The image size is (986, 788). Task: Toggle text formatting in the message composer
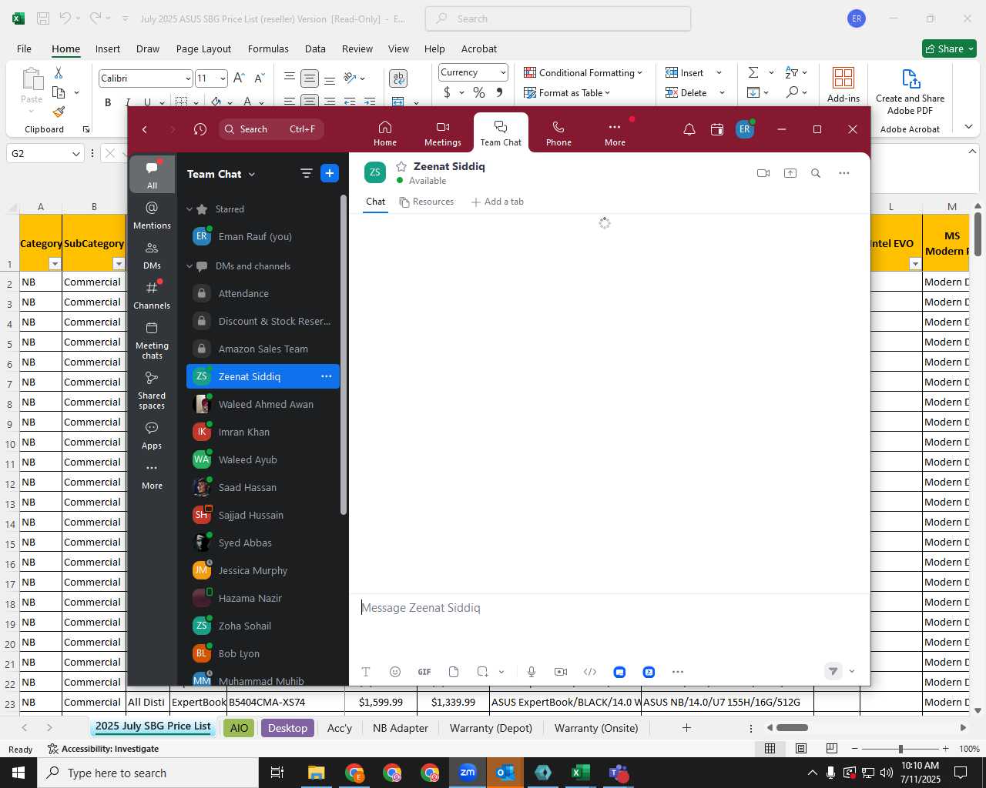[x=366, y=672]
